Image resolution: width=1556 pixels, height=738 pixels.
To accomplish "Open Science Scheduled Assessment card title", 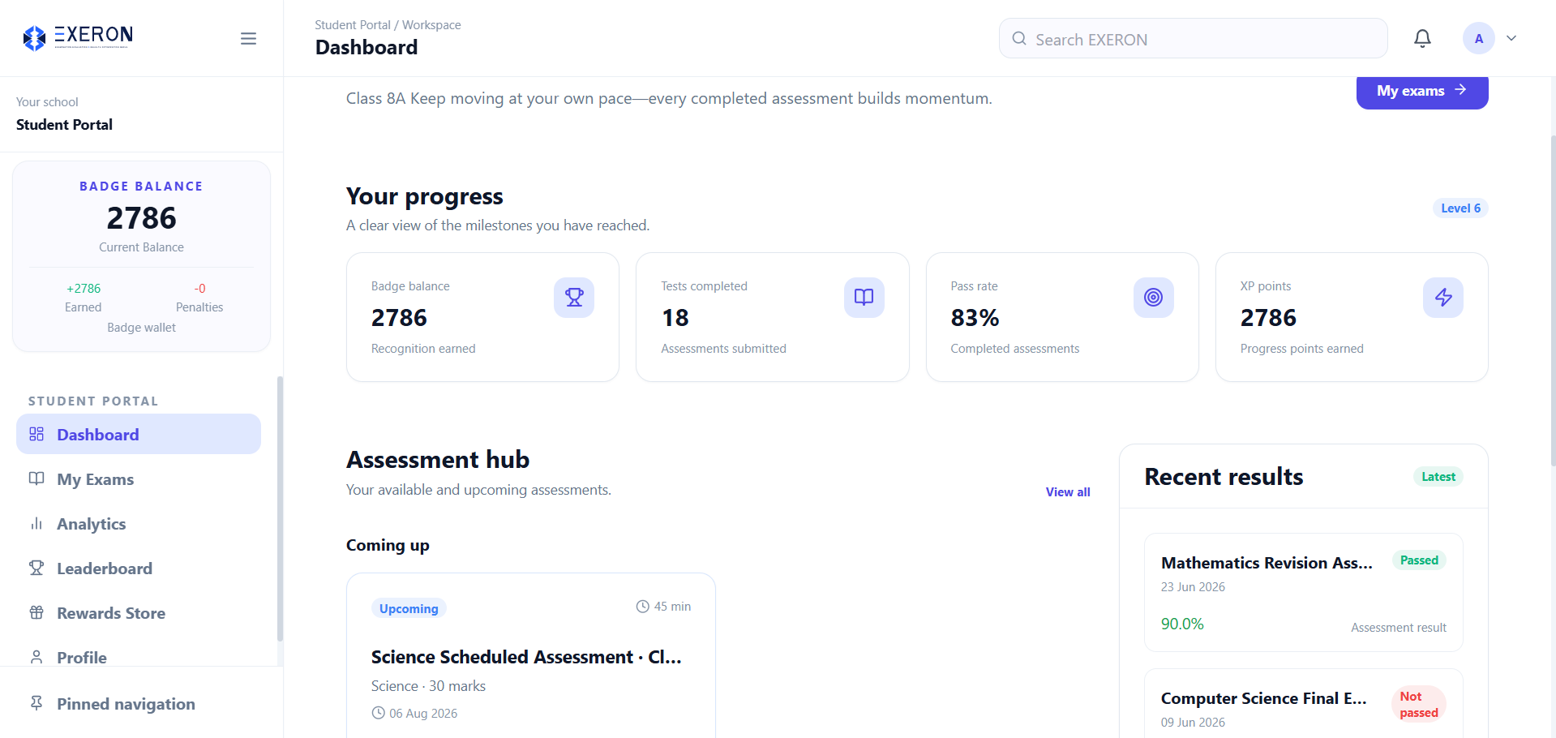I will pyautogui.click(x=526, y=657).
